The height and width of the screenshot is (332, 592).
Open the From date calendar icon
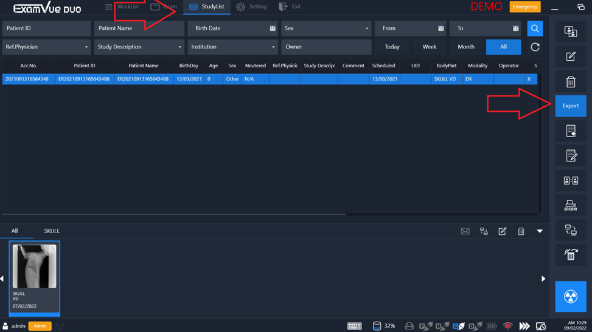[441, 29]
